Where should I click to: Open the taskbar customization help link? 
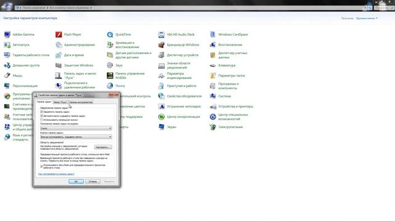(x=56, y=174)
